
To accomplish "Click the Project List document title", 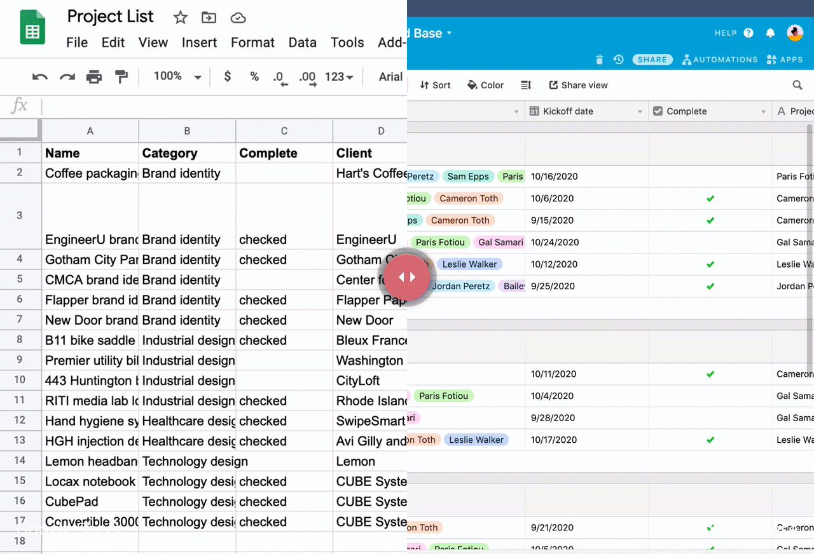I will 111,17.
